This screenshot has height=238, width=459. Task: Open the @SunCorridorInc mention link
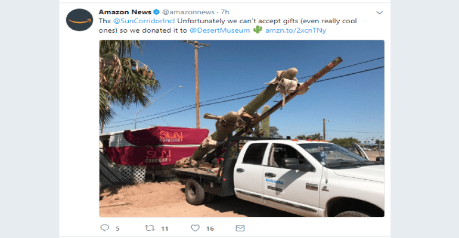pyautogui.click(x=144, y=21)
